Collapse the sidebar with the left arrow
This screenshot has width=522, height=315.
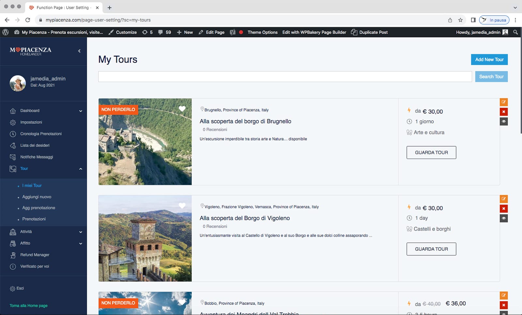79,51
